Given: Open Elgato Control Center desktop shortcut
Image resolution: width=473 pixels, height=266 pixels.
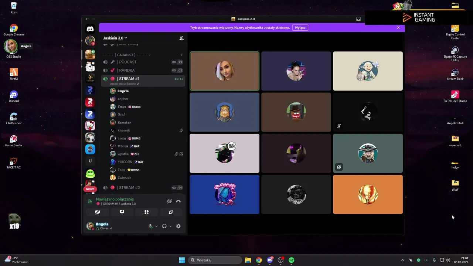Looking at the screenshot, I should click(x=455, y=32).
